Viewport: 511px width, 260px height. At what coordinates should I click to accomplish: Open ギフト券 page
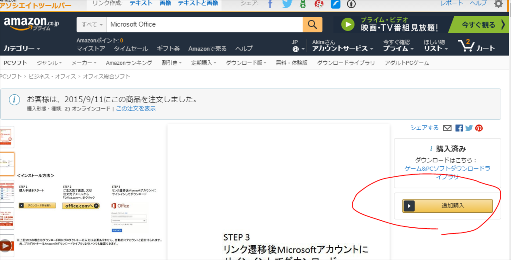point(168,49)
